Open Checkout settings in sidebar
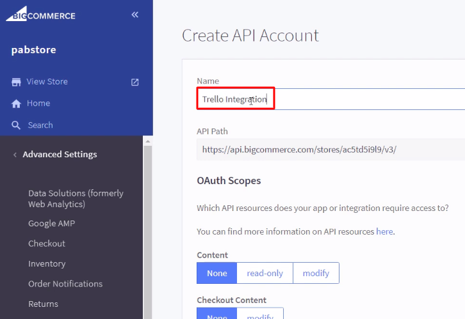This screenshot has height=319, width=465. pos(47,244)
